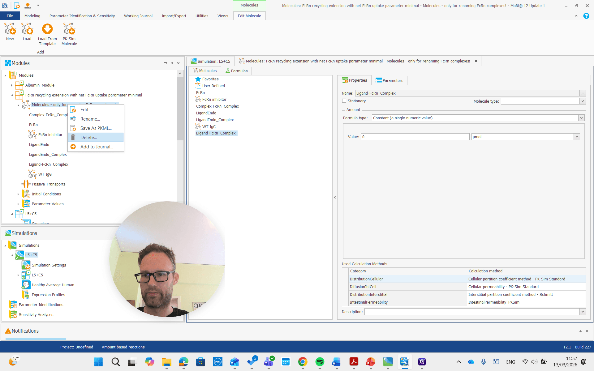The height and width of the screenshot is (371, 594).
Task: Maximize the Modules panel
Action: (x=165, y=63)
